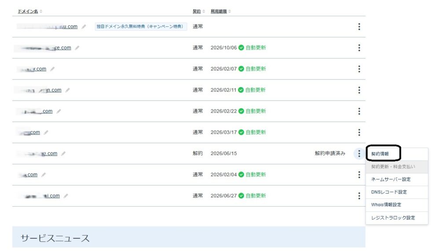Screen dimensions: 440x251
Task: Select Whois情報設定 menu entry
Action: [x=386, y=205]
